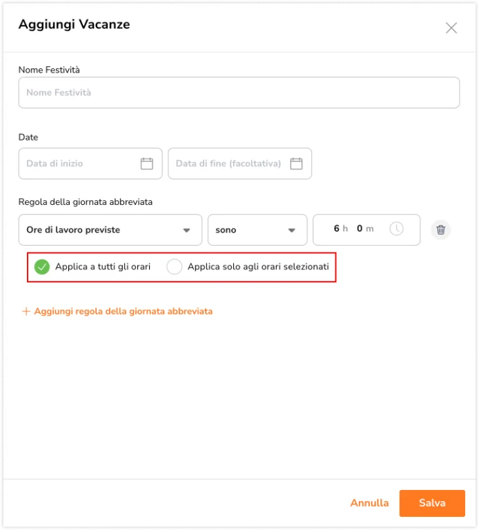Click the plus icon beside Aggiungi regola
The height and width of the screenshot is (530, 479).
click(x=26, y=311)
